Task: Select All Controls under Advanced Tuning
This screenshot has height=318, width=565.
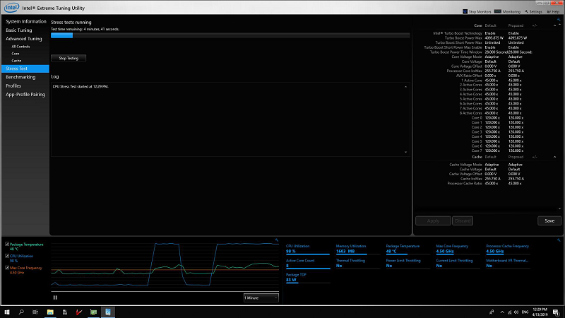Action: tap(20, 47)
